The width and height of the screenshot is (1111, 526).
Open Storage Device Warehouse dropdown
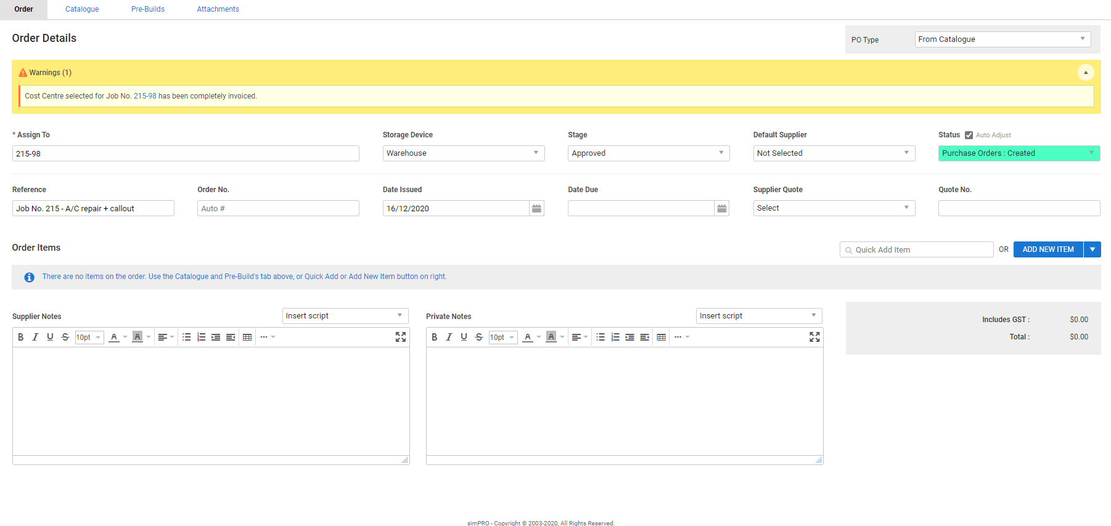[x=464, y=153]
